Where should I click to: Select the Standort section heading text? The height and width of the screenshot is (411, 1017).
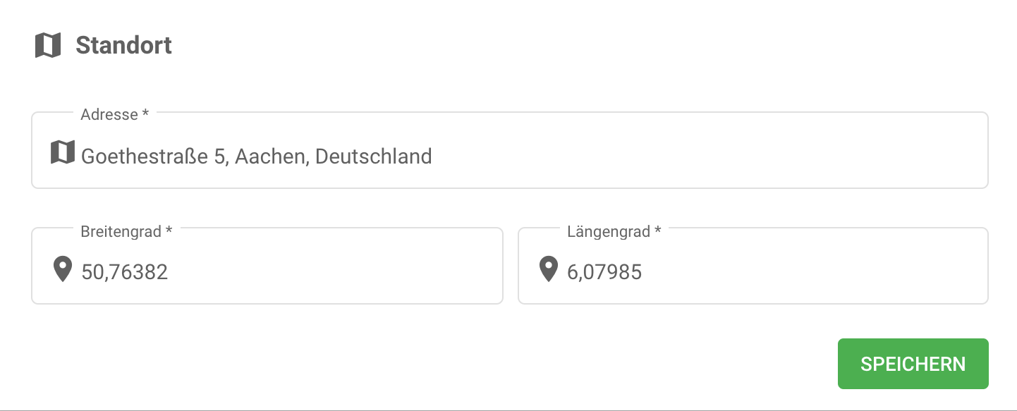(x=123, y=46)
